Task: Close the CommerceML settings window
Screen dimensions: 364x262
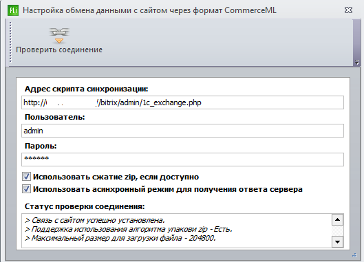Action: point(348,10)
